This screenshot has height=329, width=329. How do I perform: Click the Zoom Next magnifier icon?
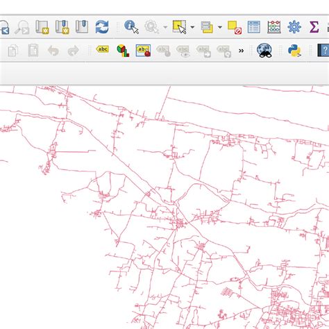tap(22, 27)
